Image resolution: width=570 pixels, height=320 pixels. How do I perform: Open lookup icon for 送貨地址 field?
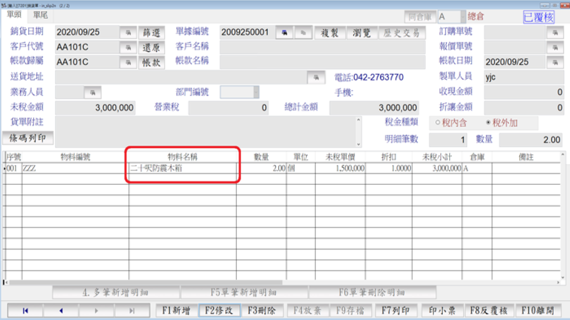pyautogui.click(x=316, y=77)
